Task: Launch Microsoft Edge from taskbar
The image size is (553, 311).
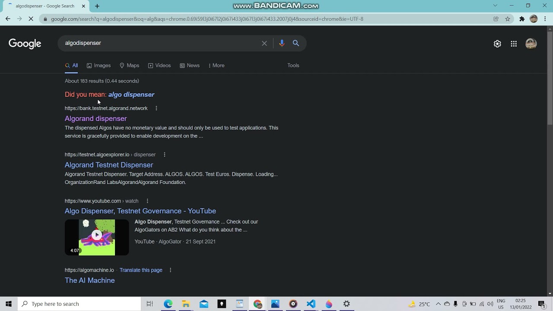Action: coord(168,304)
